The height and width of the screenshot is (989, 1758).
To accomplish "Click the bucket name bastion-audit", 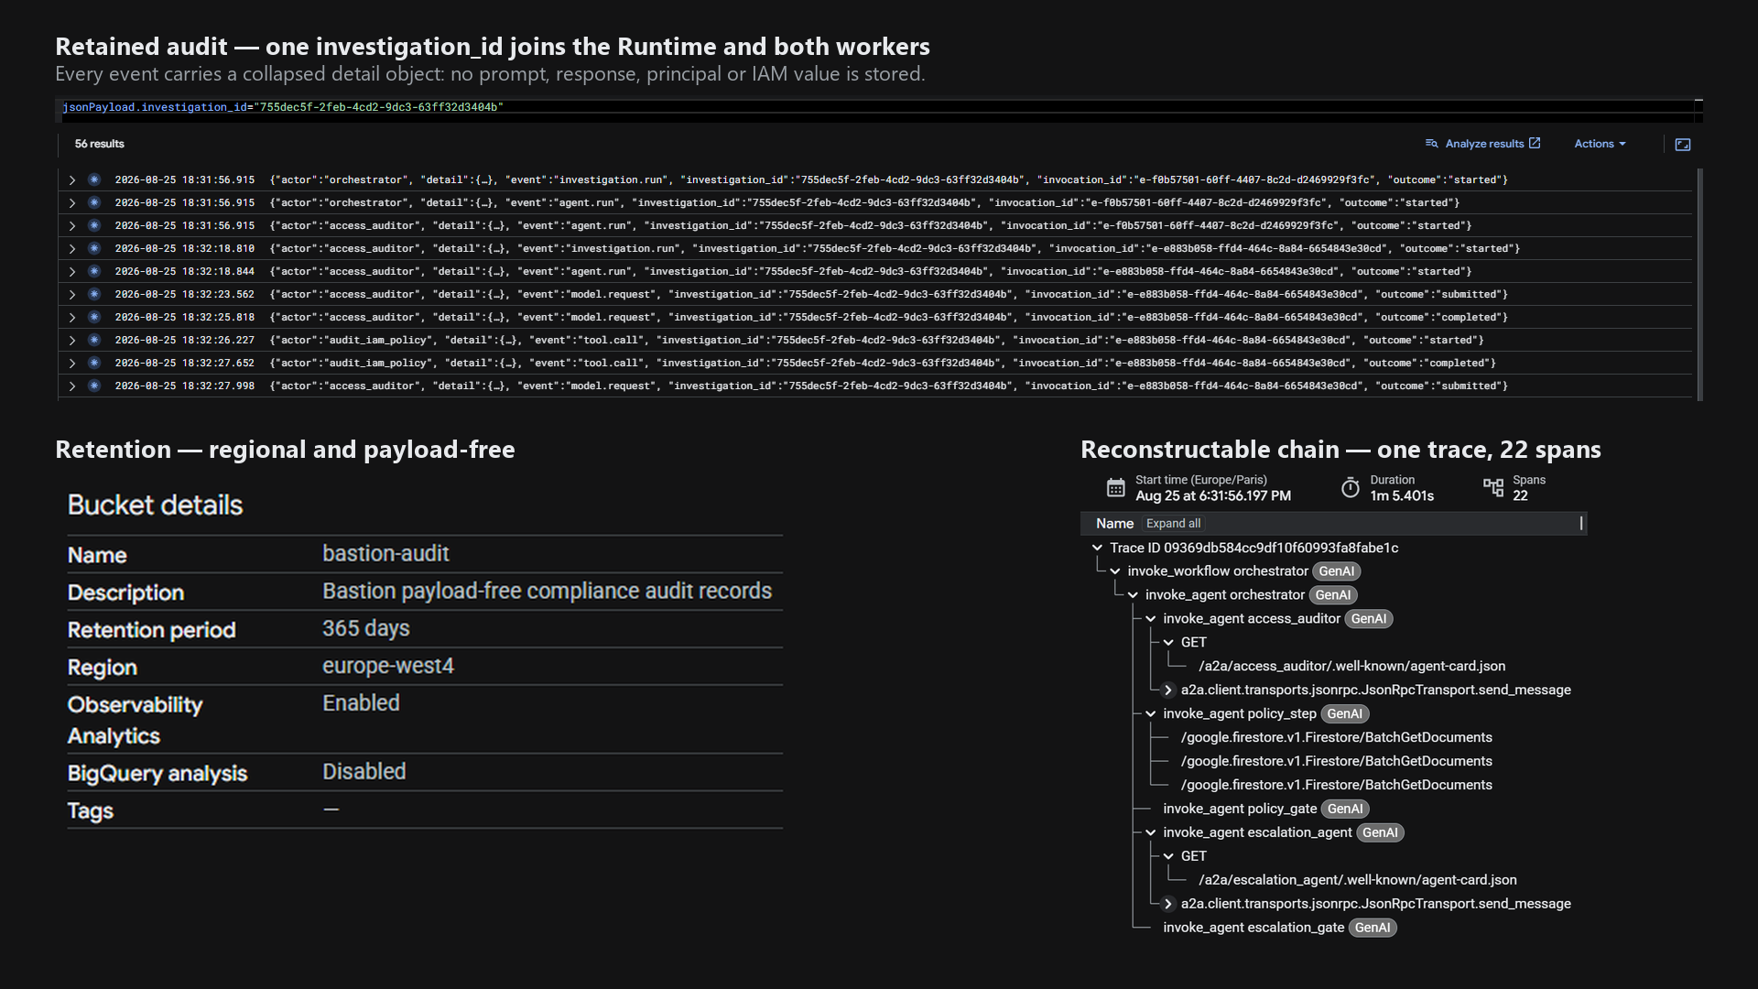I will [x=385, y=554].
